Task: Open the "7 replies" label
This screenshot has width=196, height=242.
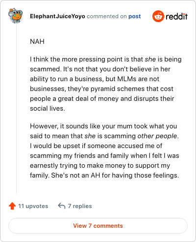Action: pyautogui.click(x=80, y=206)
